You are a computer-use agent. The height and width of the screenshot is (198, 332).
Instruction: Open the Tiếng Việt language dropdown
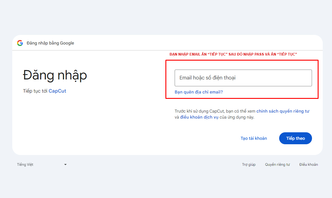pos(42,165)
